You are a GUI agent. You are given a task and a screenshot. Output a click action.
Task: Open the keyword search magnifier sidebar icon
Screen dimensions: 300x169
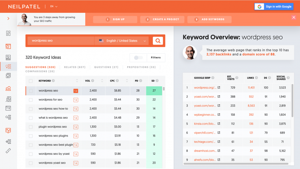pos(8,46)
